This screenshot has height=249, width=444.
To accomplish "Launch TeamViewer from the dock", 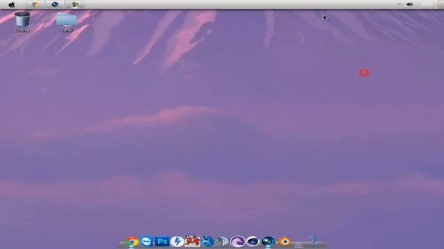I will pos(146,241).
